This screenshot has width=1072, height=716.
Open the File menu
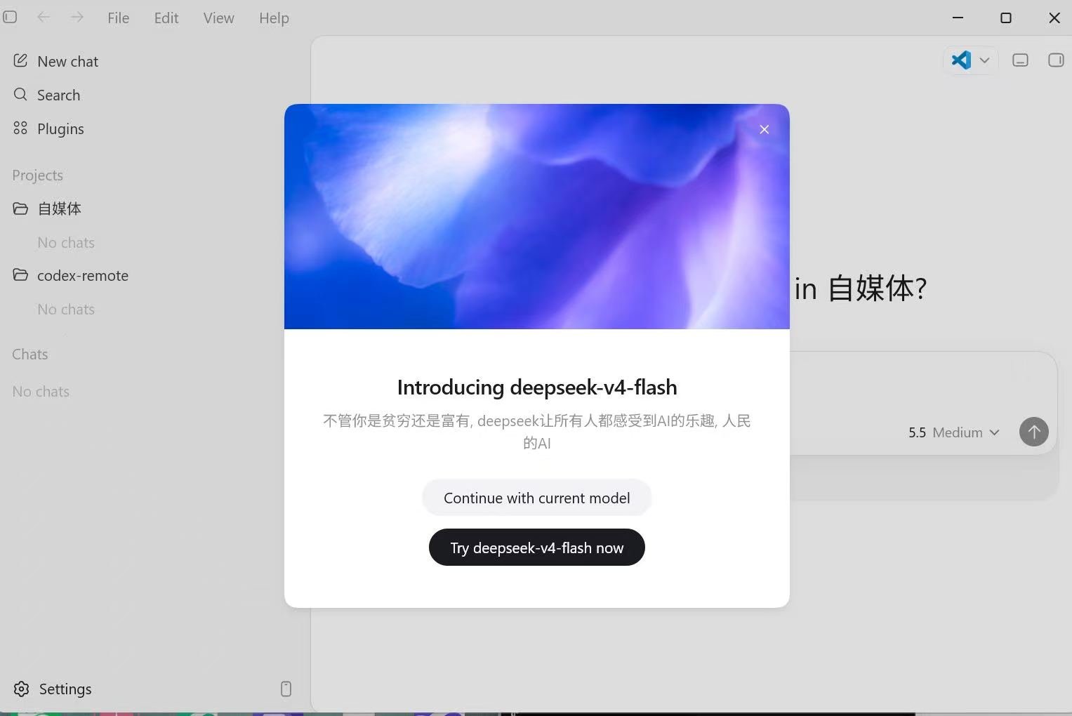click(x=118, y=18)
